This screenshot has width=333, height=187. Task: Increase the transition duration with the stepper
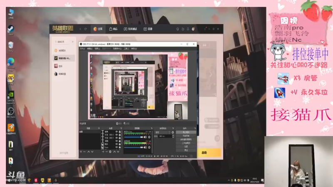tap(173, 135)
